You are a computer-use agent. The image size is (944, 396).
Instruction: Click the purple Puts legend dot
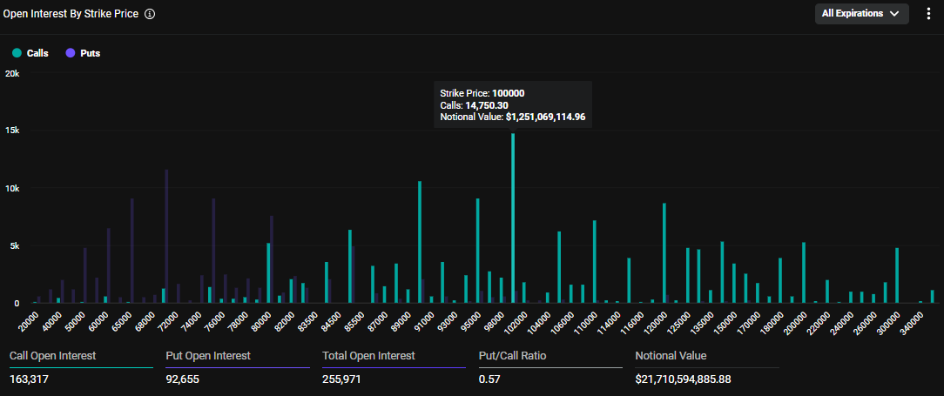tap(71, 53)
